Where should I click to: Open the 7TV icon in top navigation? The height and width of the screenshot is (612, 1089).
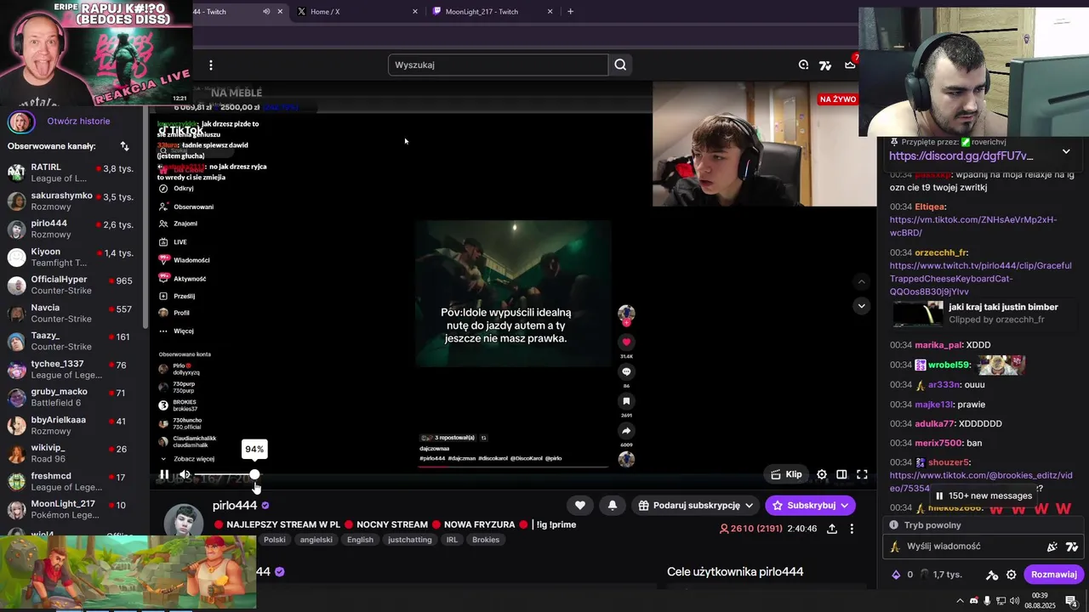[824, 65]
